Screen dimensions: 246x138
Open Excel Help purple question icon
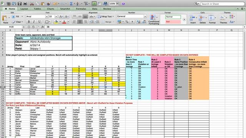(123, 3)
